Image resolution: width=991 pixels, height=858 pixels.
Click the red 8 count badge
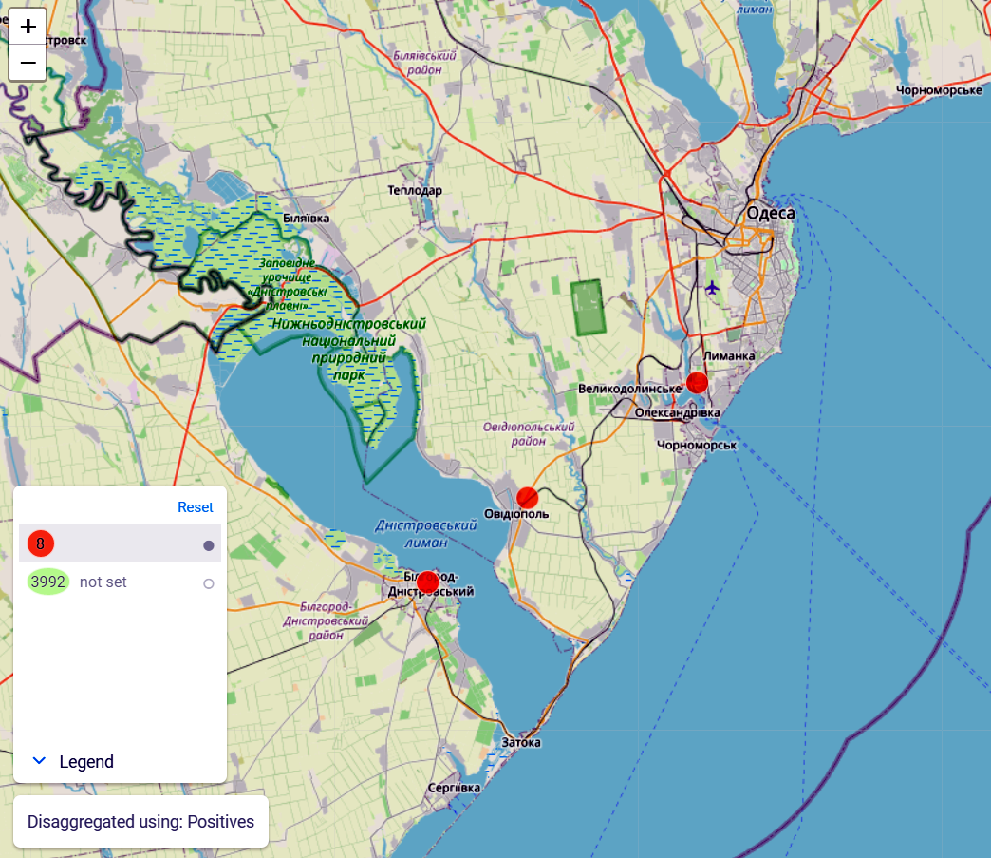(41, 543)
